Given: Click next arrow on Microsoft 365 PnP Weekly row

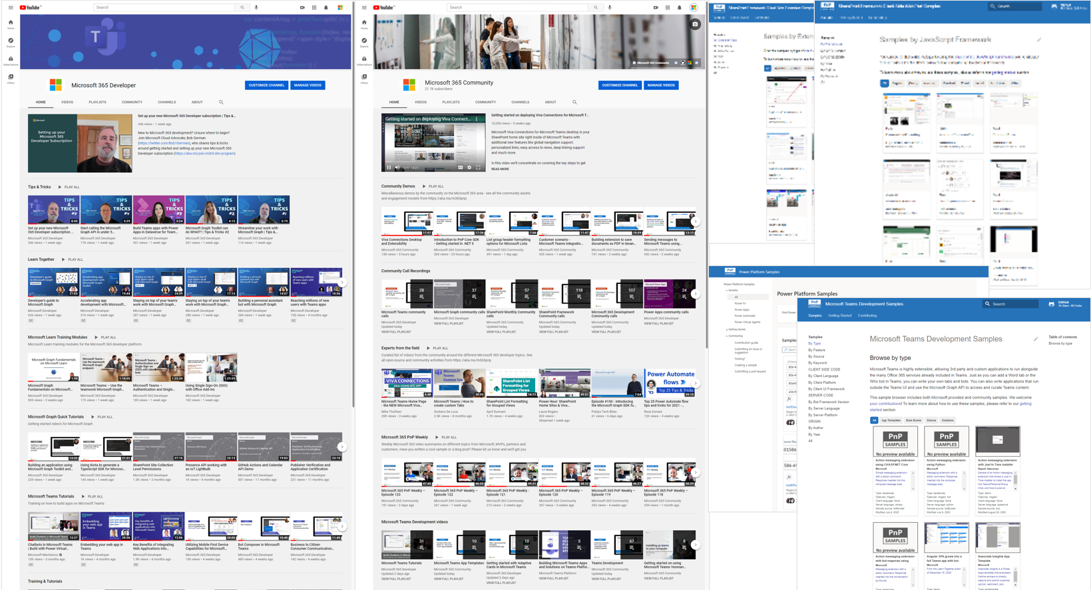Looking at the screenshot, I should coord(696,472).
